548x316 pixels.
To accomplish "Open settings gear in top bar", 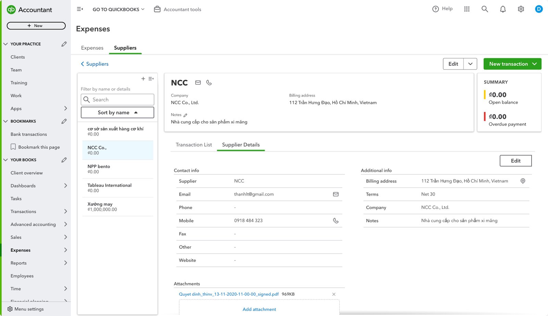I will click(521, 9).
